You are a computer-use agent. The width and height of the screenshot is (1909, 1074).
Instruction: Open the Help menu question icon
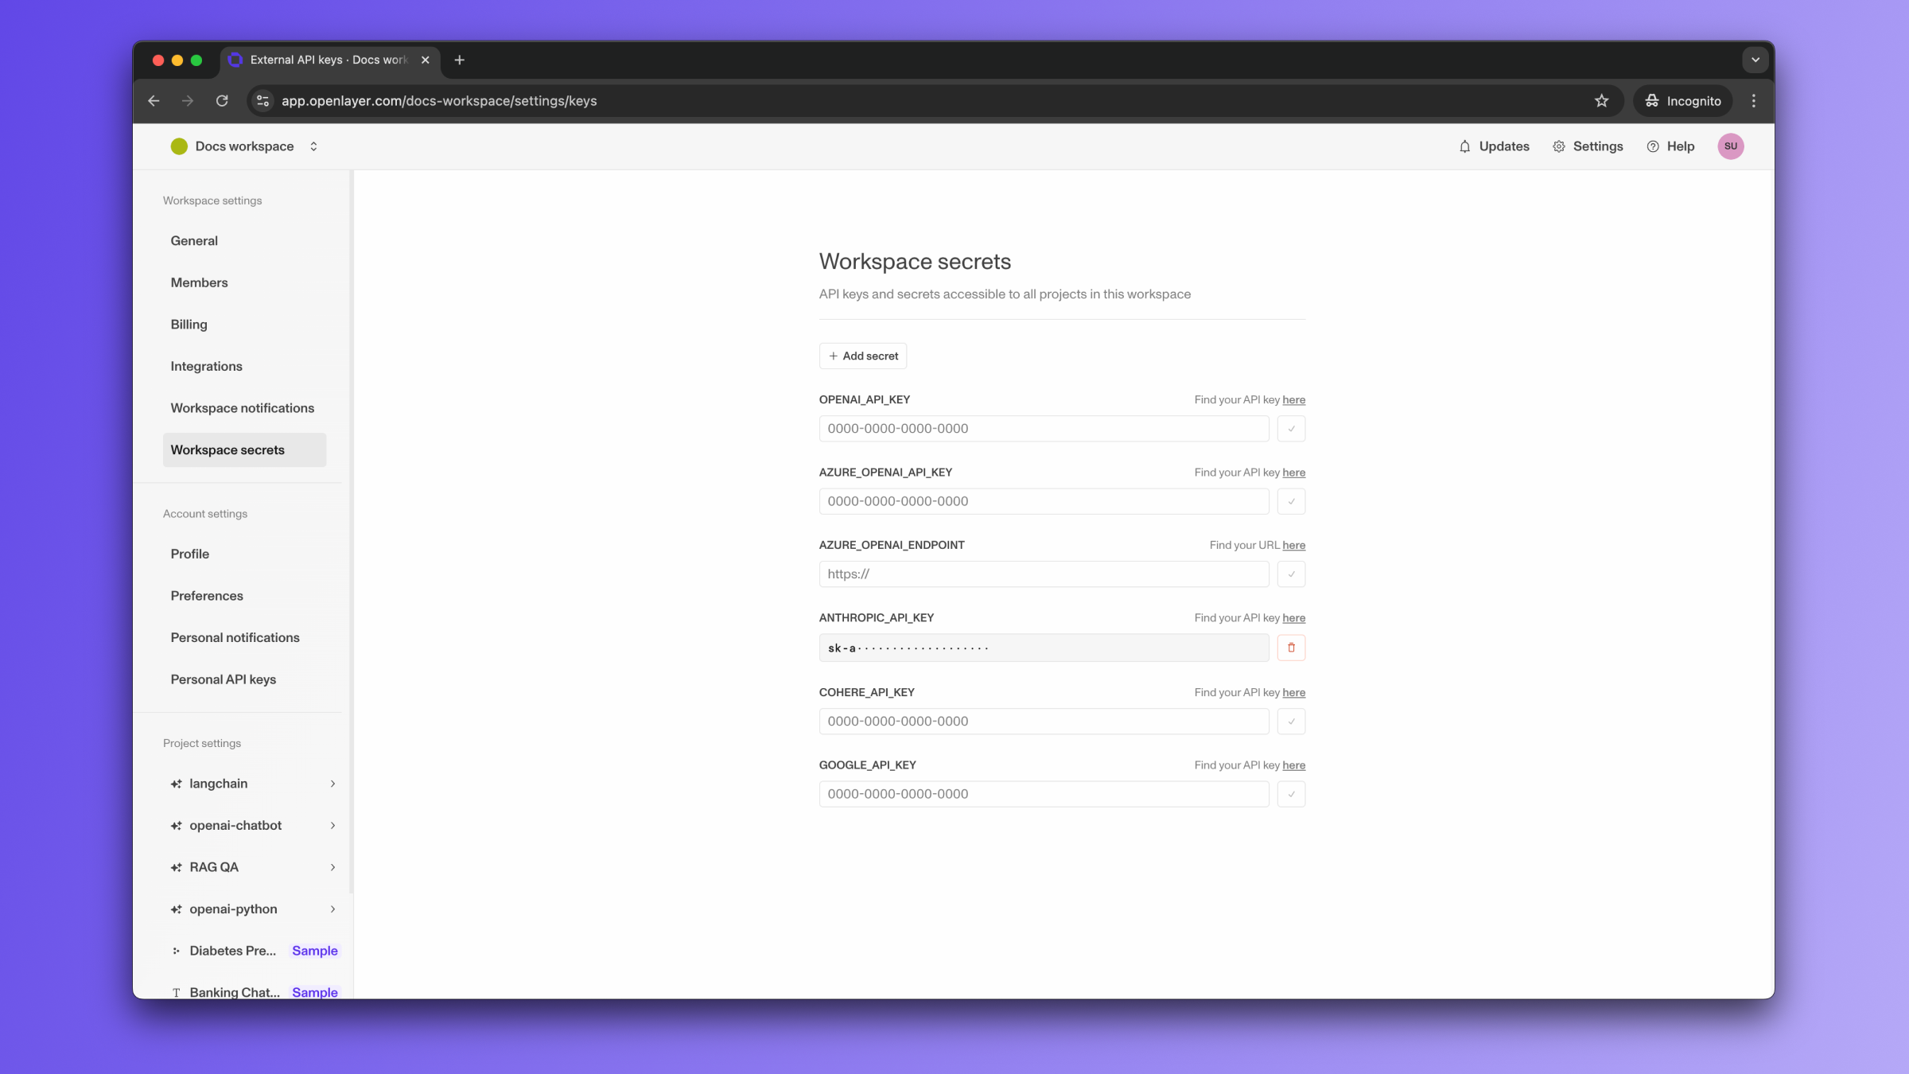(x=1653, y=146)
